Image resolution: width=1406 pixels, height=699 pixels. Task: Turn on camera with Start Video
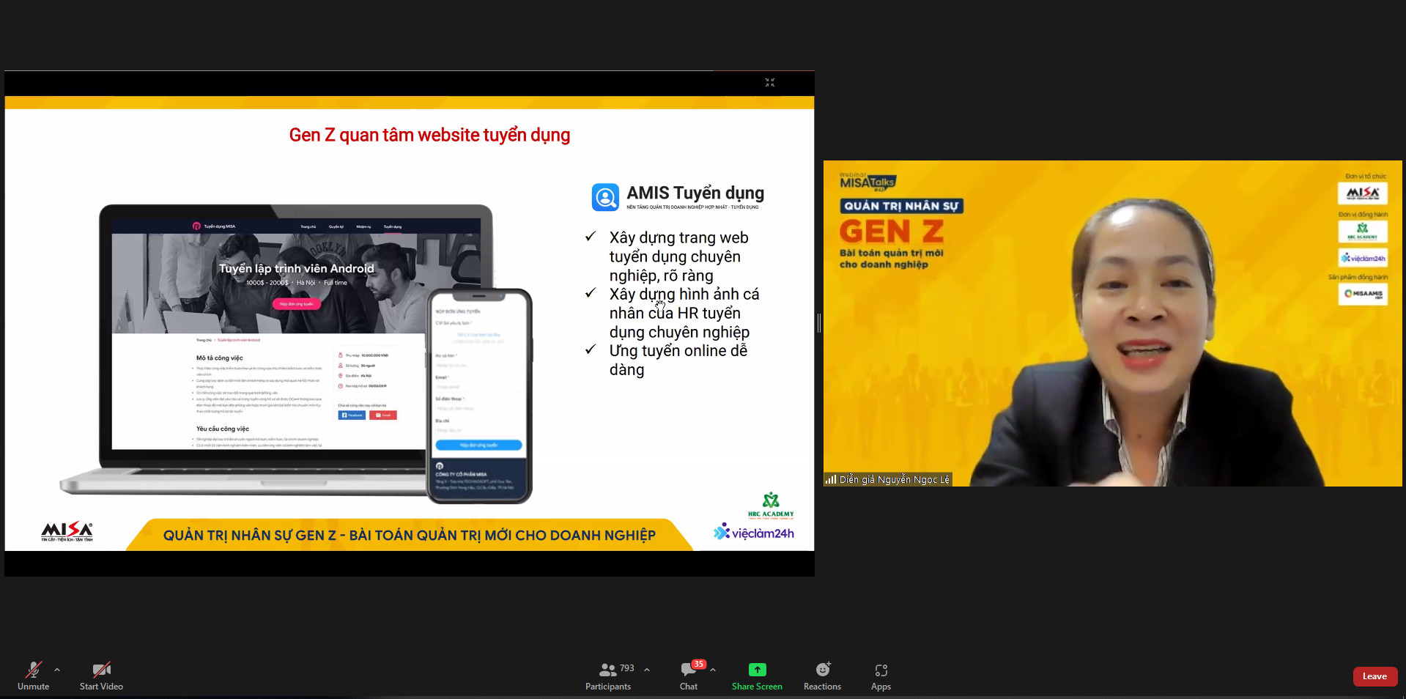click(x=101, y=676)
